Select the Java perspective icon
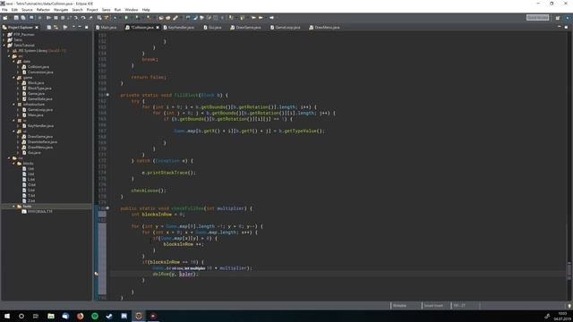This screenshot has height=322, width=573. 567,18
